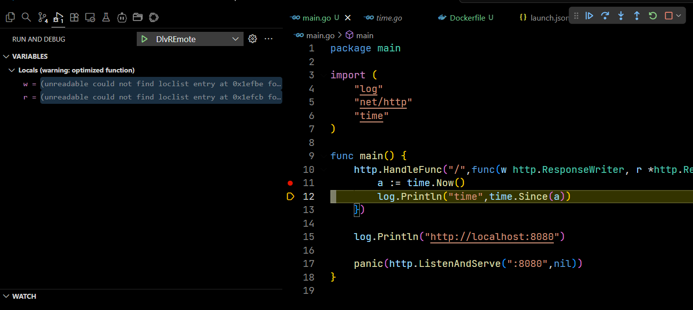Click Step Out in the debug toolbar

637,16
